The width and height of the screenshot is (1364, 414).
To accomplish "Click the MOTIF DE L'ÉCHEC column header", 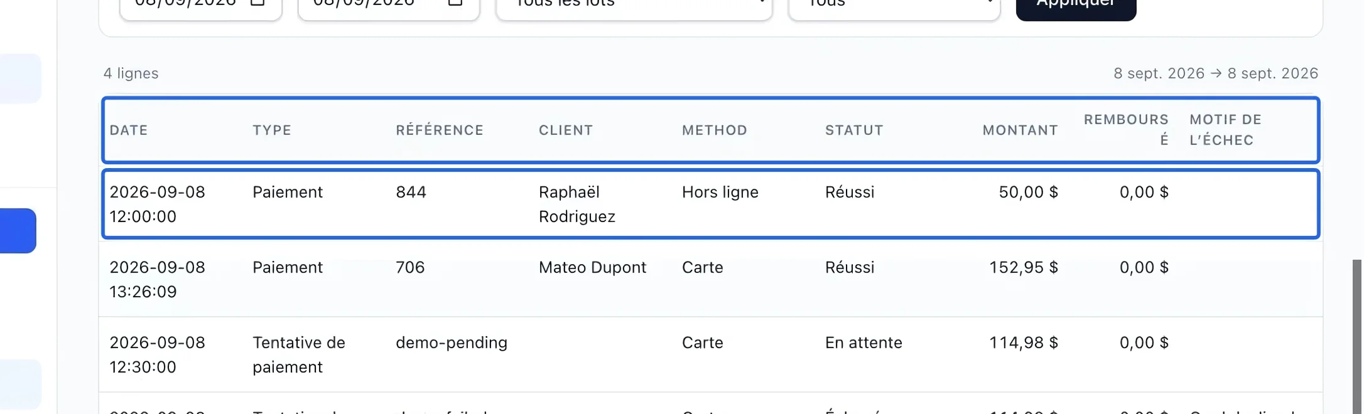I will (x=1225, y=130).
